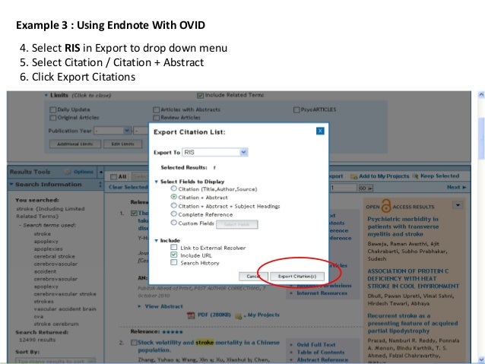Check the Original Articles limit
Image resolution: width=485 pixels, height=364 pixels.
pos(53,118)
